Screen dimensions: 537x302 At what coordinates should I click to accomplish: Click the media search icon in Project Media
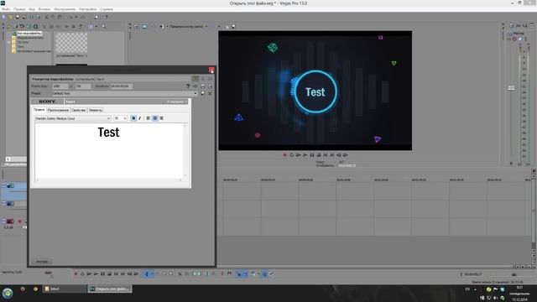click(104, 26)
